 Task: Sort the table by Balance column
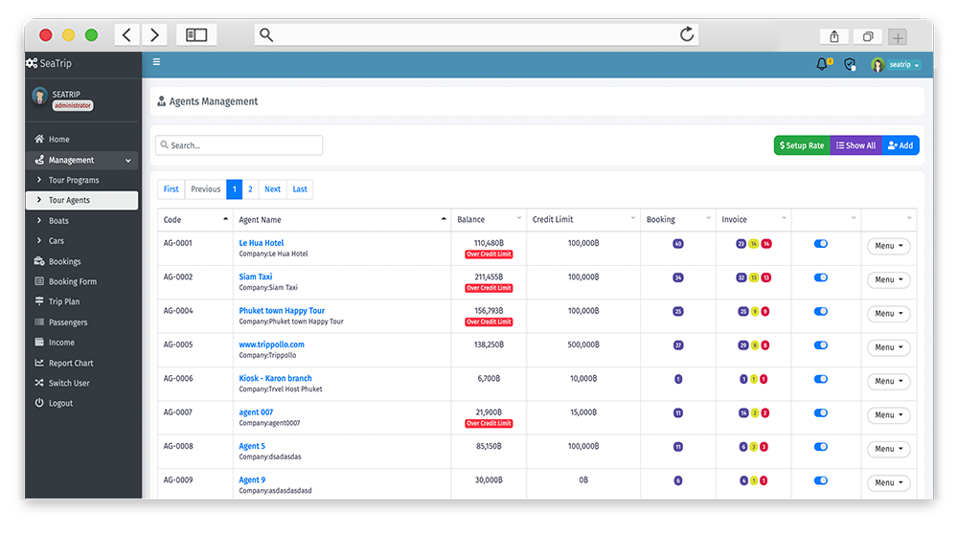(489, 219)
